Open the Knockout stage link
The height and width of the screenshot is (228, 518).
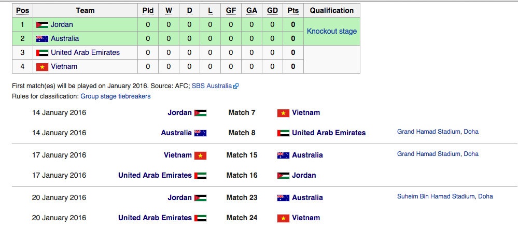pos(332,31)
